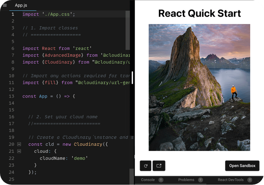The image size is (264, 185).
Task: Switch to the App.js tab
Action: pyautogui.click(x=21, y=5)
